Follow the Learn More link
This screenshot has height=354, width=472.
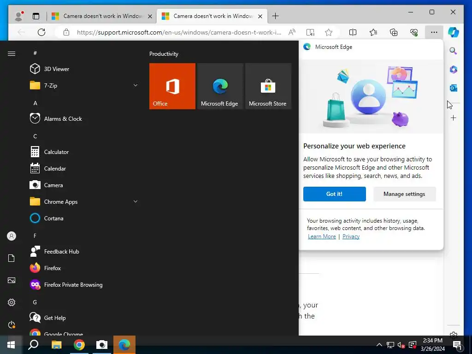[321, 236]
